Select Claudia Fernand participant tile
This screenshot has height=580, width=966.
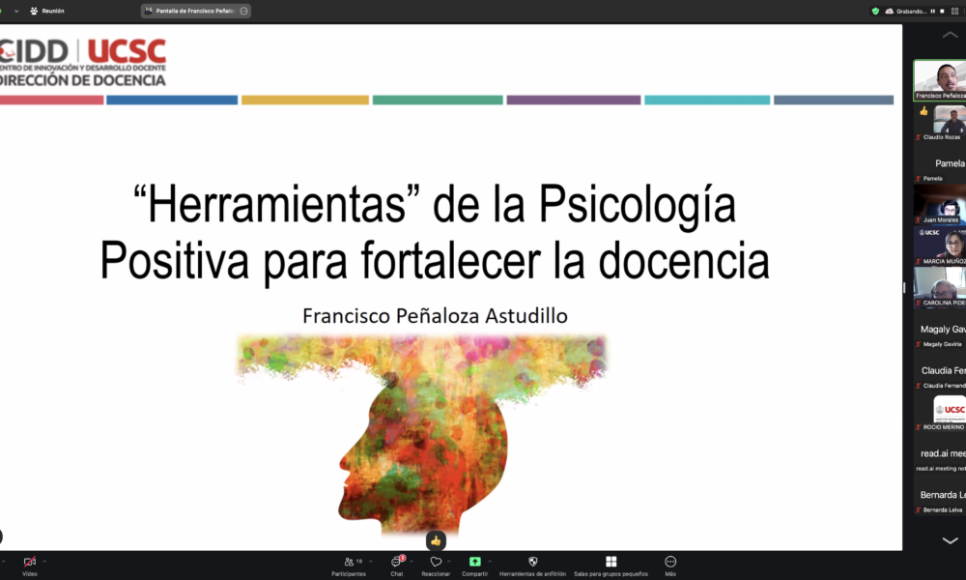click(940, 370)
